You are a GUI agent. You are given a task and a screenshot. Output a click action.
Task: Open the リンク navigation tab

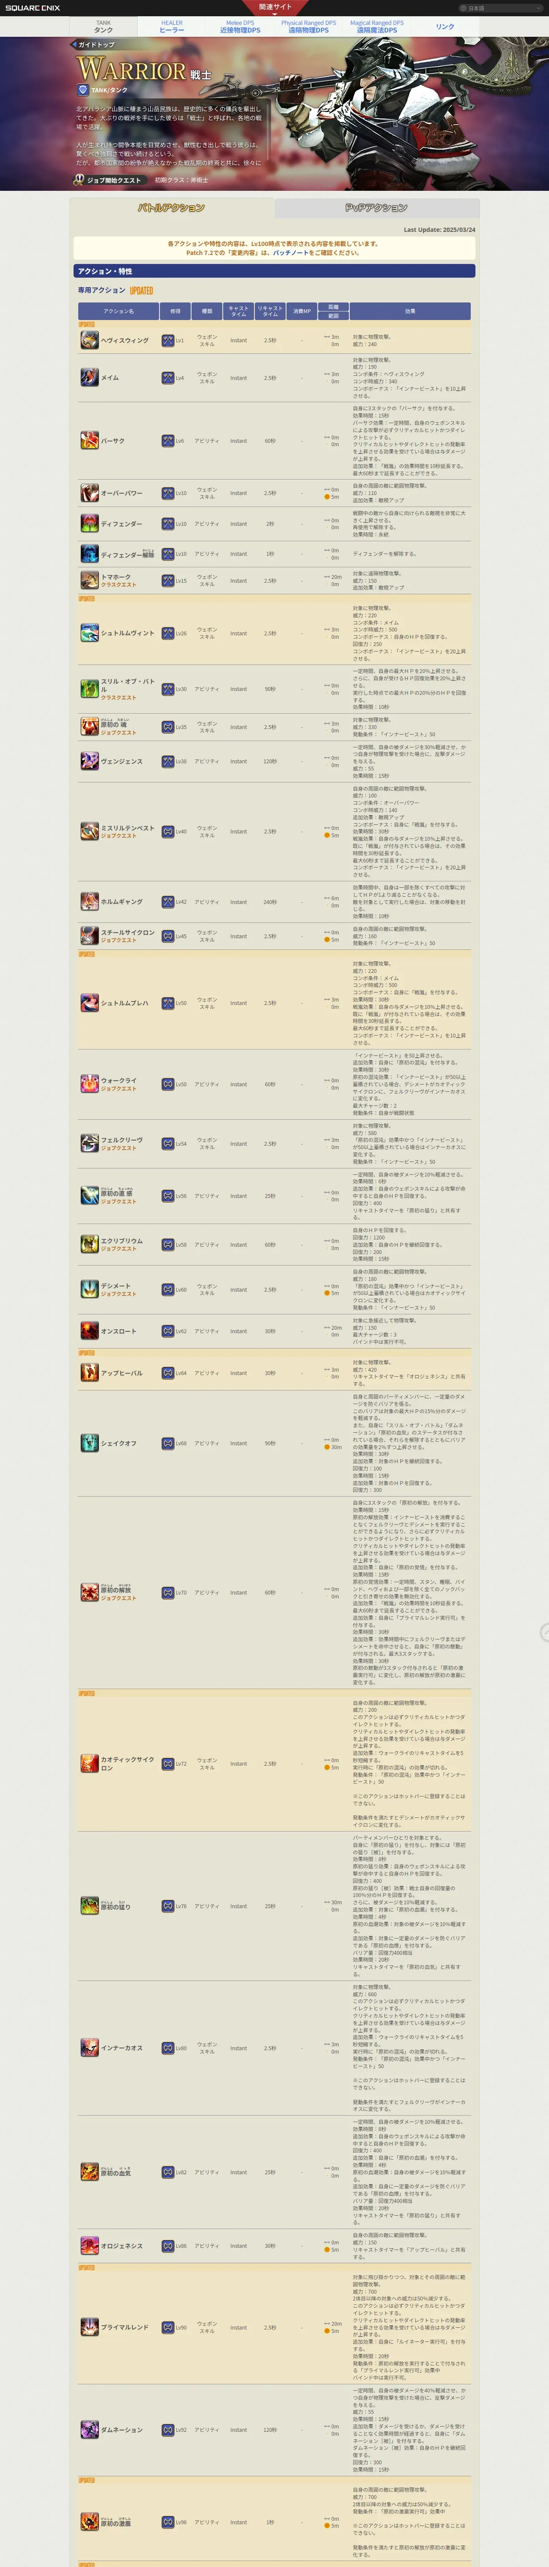(446, 27)
